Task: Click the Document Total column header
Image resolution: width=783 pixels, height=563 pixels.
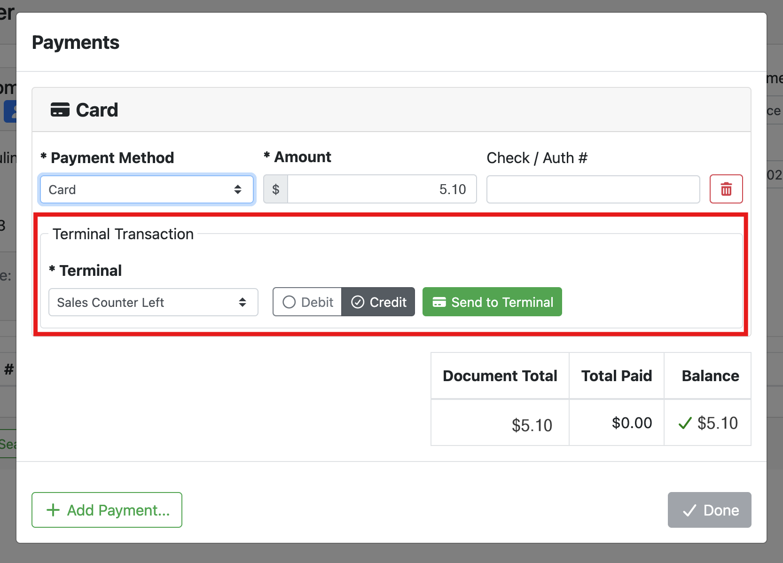Action: tap(500, 376)
